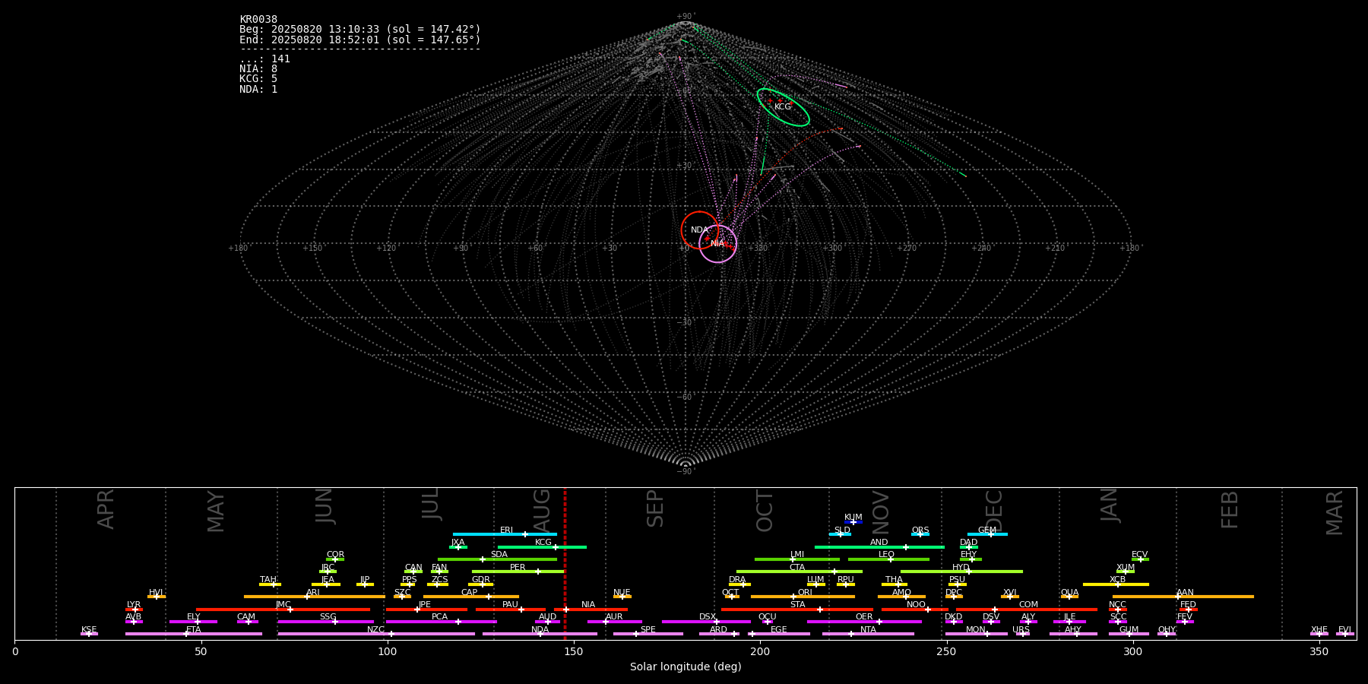The height and width of the screenshot is (684, 1368).
Task: Click the NUE shower label
Action: pyautogui.click(x=622, y=593)
